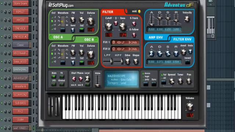Click the master Volume knob
This screenshot has height=132, width=235.
coord(190,107)
